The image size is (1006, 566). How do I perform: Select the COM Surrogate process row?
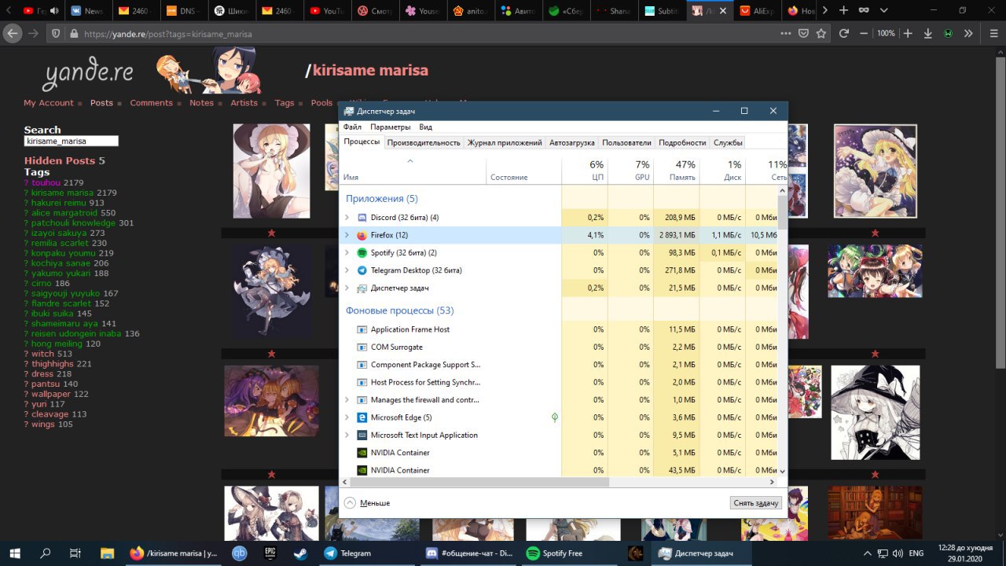pyautogui.click(x=558, y=347)
